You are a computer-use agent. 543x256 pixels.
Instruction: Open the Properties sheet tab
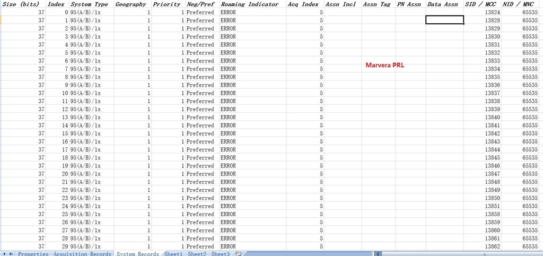(x=33, y=253)
